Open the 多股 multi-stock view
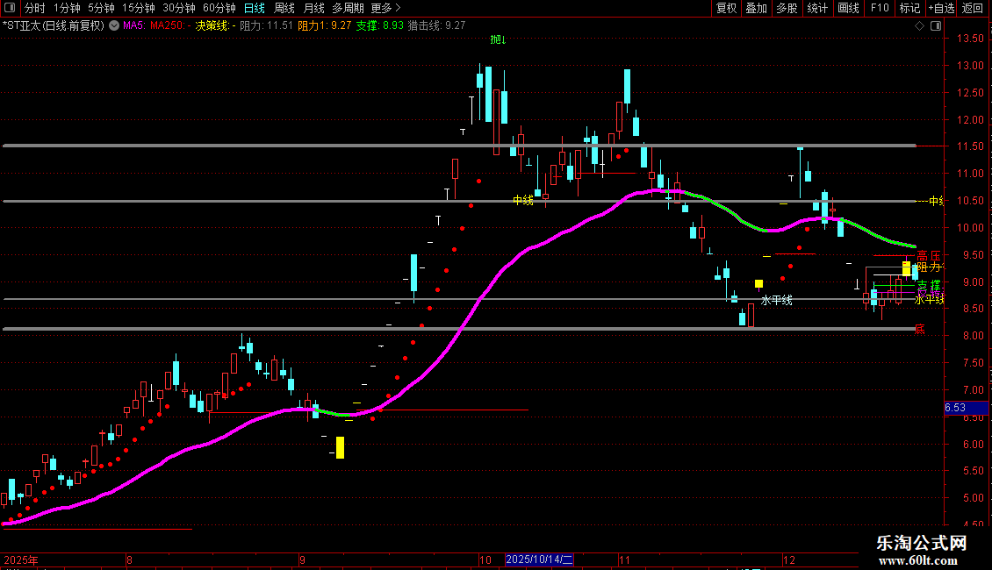 point(787,8)
